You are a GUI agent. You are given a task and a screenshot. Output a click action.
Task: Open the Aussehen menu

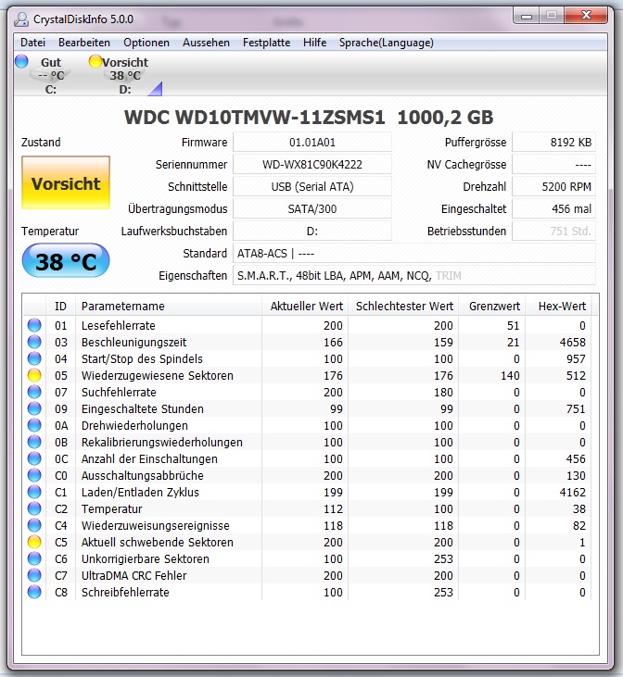pos(206,43)
